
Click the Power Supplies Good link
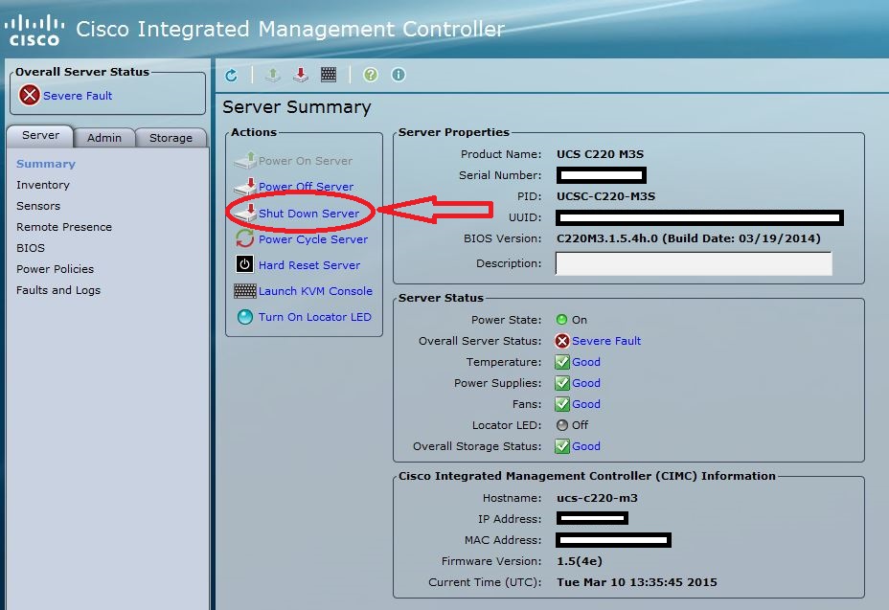pyautogui.click(x=586, y=383)
